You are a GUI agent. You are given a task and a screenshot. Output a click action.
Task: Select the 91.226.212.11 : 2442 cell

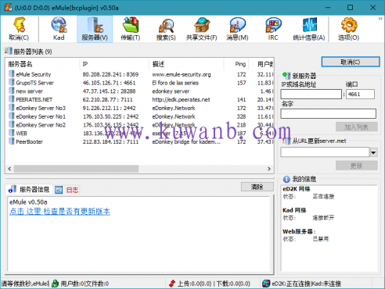coord(109,108)
